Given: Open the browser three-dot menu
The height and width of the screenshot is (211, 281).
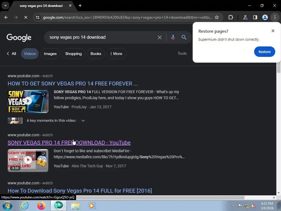Looking at the screenshot, I should (x=275, y=17).
